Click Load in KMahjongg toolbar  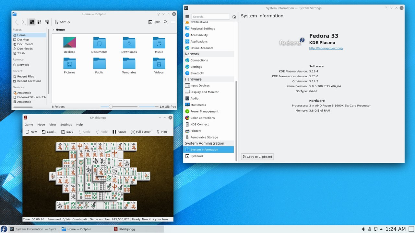pos(49,132)
